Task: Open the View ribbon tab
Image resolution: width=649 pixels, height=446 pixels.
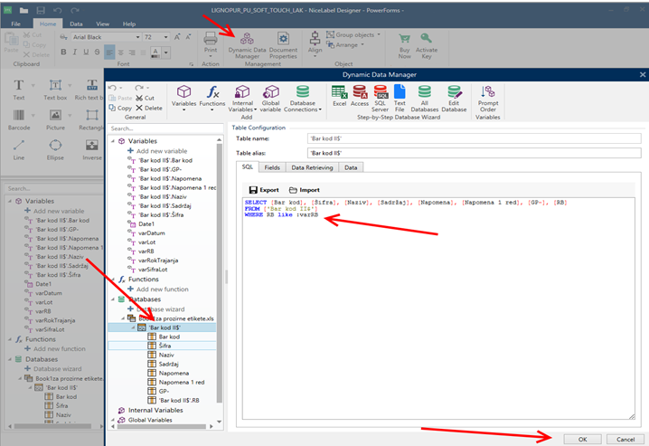Action: pyautogui.click(x=102, y=24)
